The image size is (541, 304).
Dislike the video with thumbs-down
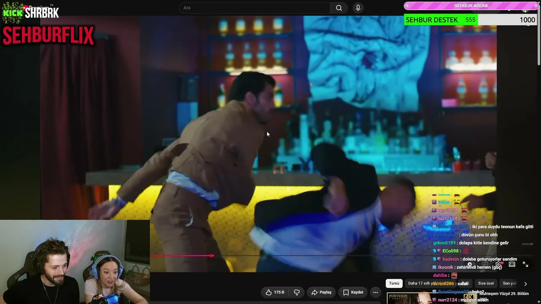[x=297, y=292]
